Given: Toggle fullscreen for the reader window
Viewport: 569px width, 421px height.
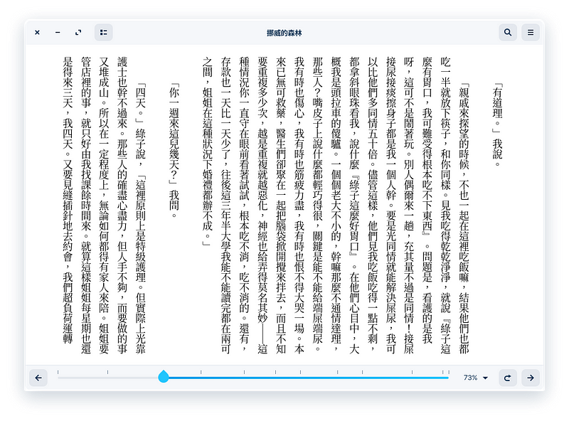Looking at the screenshot, I should coord(78,33).
